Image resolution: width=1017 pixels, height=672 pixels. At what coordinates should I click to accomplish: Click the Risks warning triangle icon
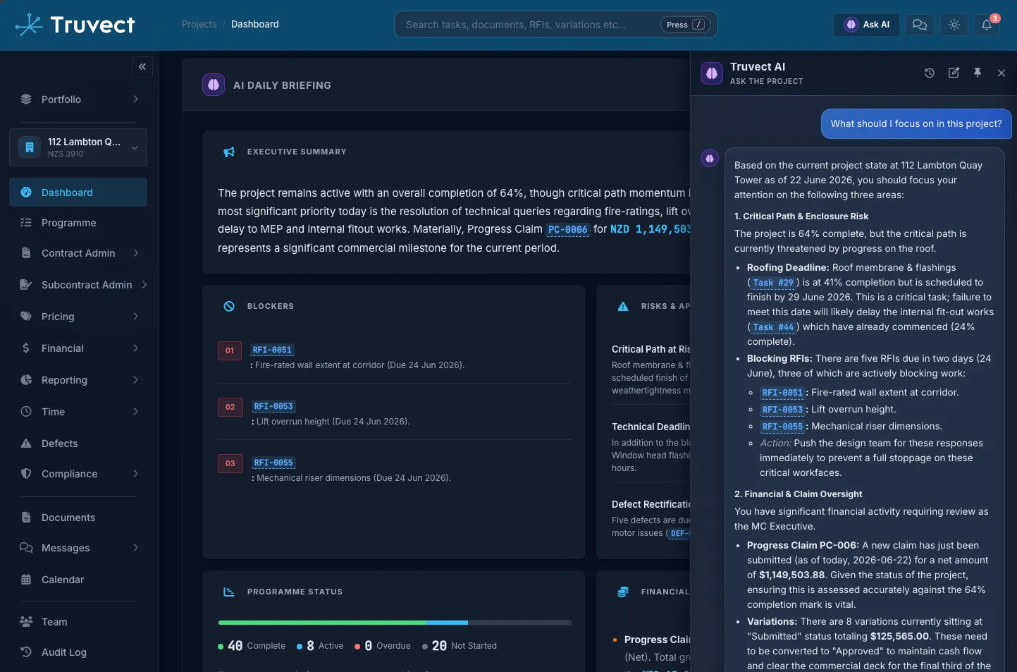click(623, 306)
